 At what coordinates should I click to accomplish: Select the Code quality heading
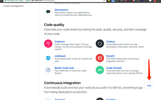point(54,25)
